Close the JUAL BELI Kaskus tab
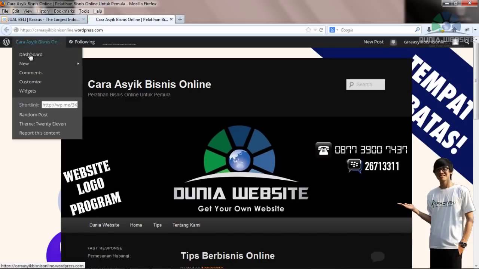 83,19
